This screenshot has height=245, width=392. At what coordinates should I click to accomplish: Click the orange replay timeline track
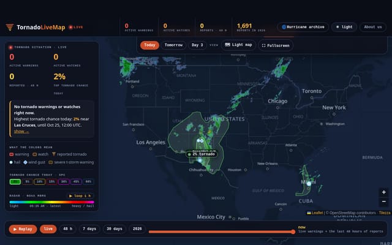pos(221,232)
